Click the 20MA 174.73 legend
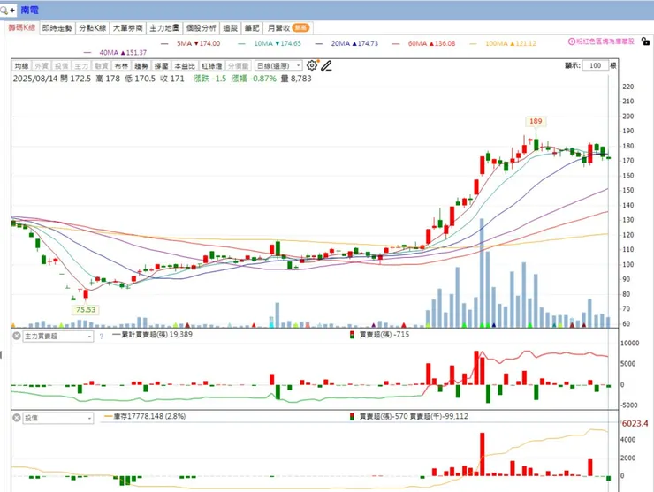 point(354,43)
